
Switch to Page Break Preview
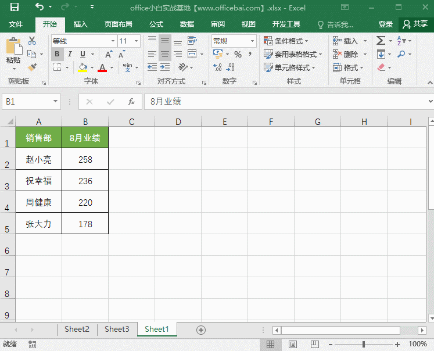(315, 345)
